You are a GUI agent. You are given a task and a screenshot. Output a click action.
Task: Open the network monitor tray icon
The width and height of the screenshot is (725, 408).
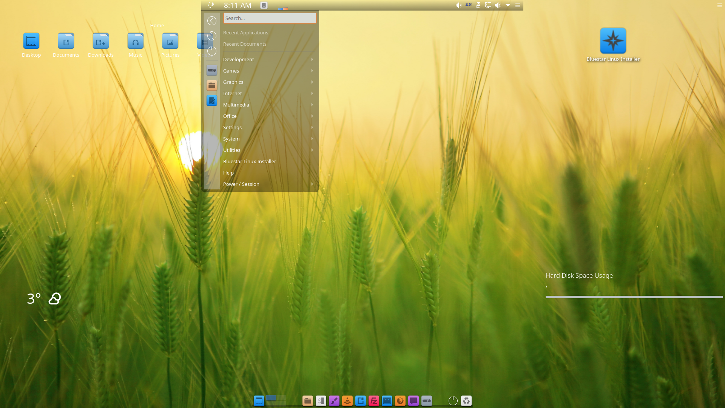tap(488, 5)
